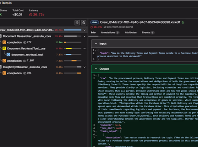Switch to the Attributes tab

click(x=131, y=33)
